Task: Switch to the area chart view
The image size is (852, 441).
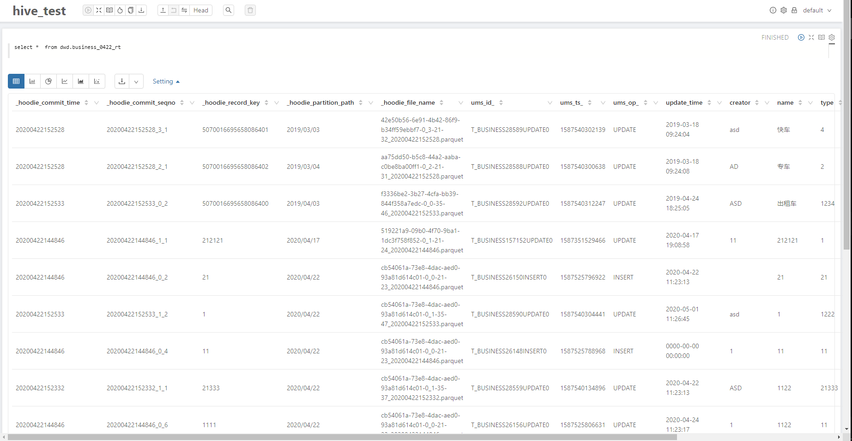Action: (81, 81)
